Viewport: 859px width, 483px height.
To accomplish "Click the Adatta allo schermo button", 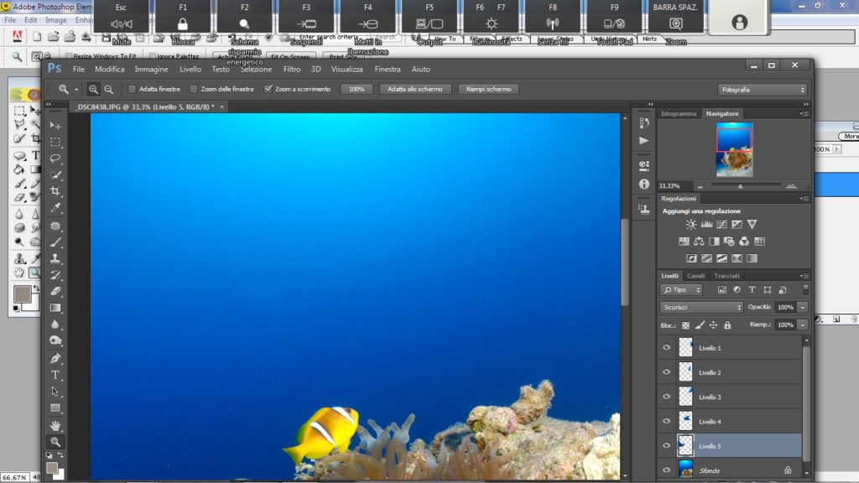I will [x=414, y=89].
